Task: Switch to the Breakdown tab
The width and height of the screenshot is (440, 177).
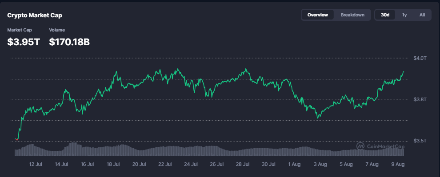Action: 352,15
